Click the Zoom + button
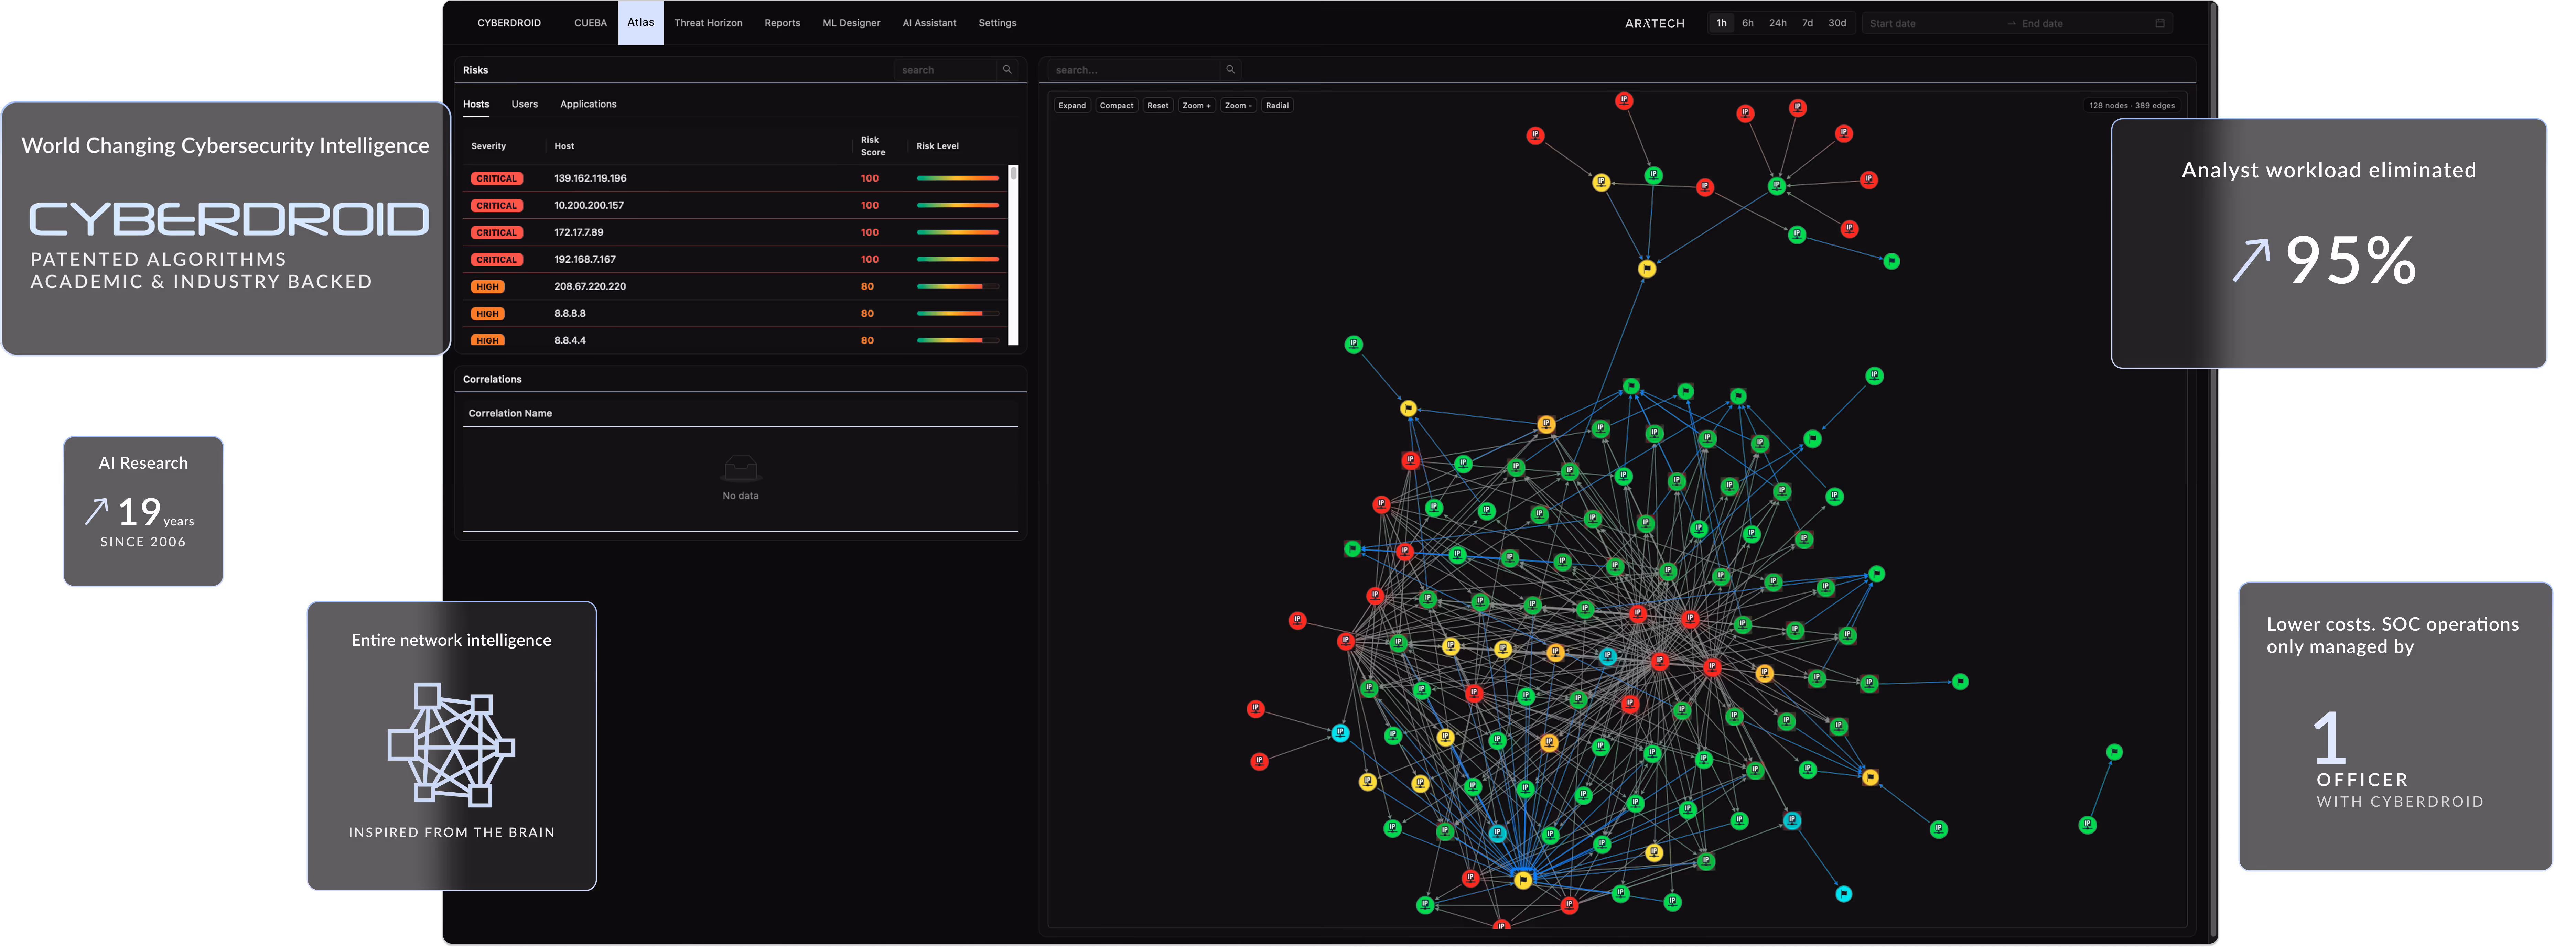Screen dimensions: 2576x947 coord(1196,105)
